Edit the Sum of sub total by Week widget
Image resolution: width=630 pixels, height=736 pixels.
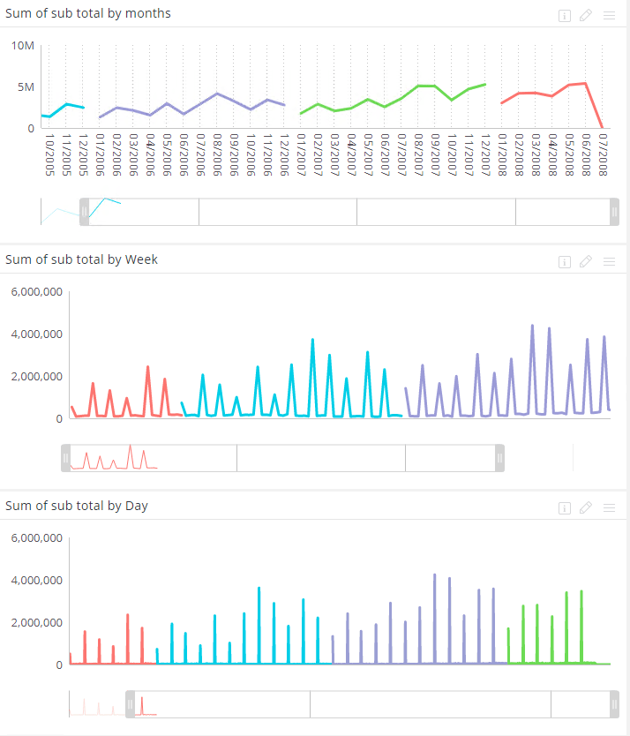click(x=585, y=261)
